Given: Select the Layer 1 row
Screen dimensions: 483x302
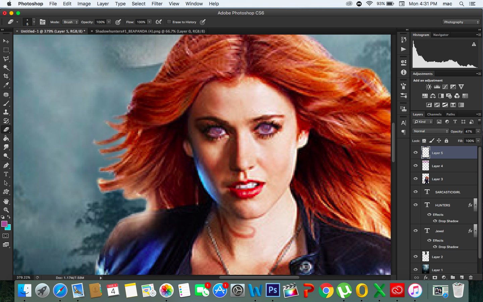Looking at the screenshot, I should coord(444,269).
